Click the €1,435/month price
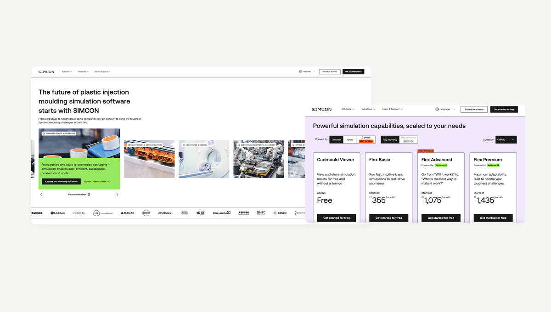The width and height of the screenshot is (551, 312). [x=489, y=200]
